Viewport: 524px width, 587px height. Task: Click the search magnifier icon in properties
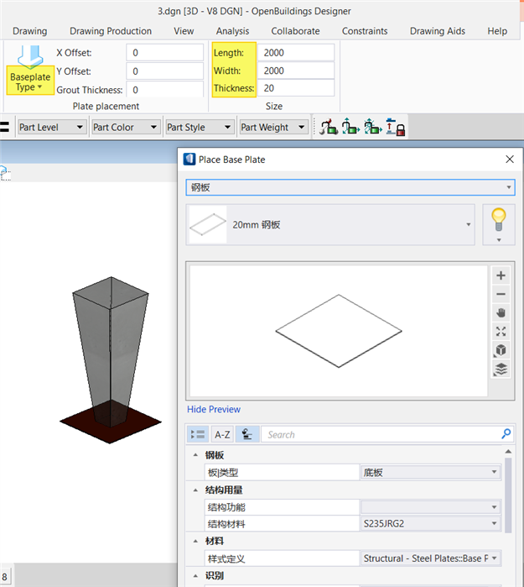pos(506,434)
